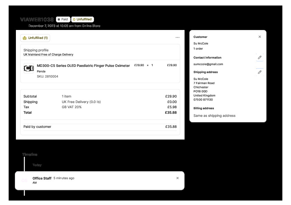Viewport: 291px width, 205px height.
Task: Click the Office Staff OS avatar
Action: point(24,181)
